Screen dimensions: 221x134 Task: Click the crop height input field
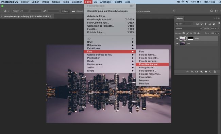point(53,11)
